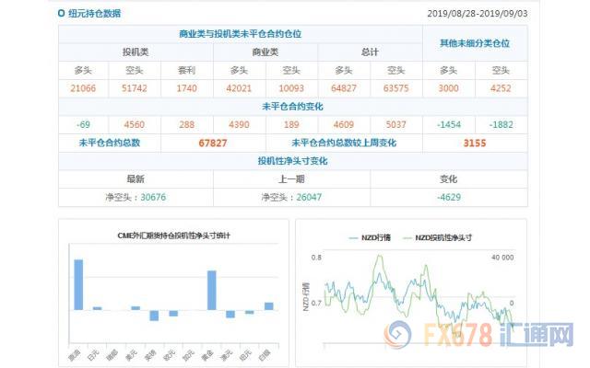Click the 未平仓合约变化 section header
Viewport: 590px width, 368px height.
(x=292, y=107)
